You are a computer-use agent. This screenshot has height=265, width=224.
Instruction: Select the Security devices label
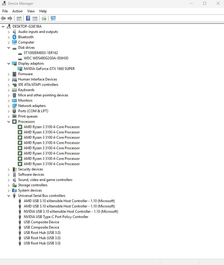[31, 169]
